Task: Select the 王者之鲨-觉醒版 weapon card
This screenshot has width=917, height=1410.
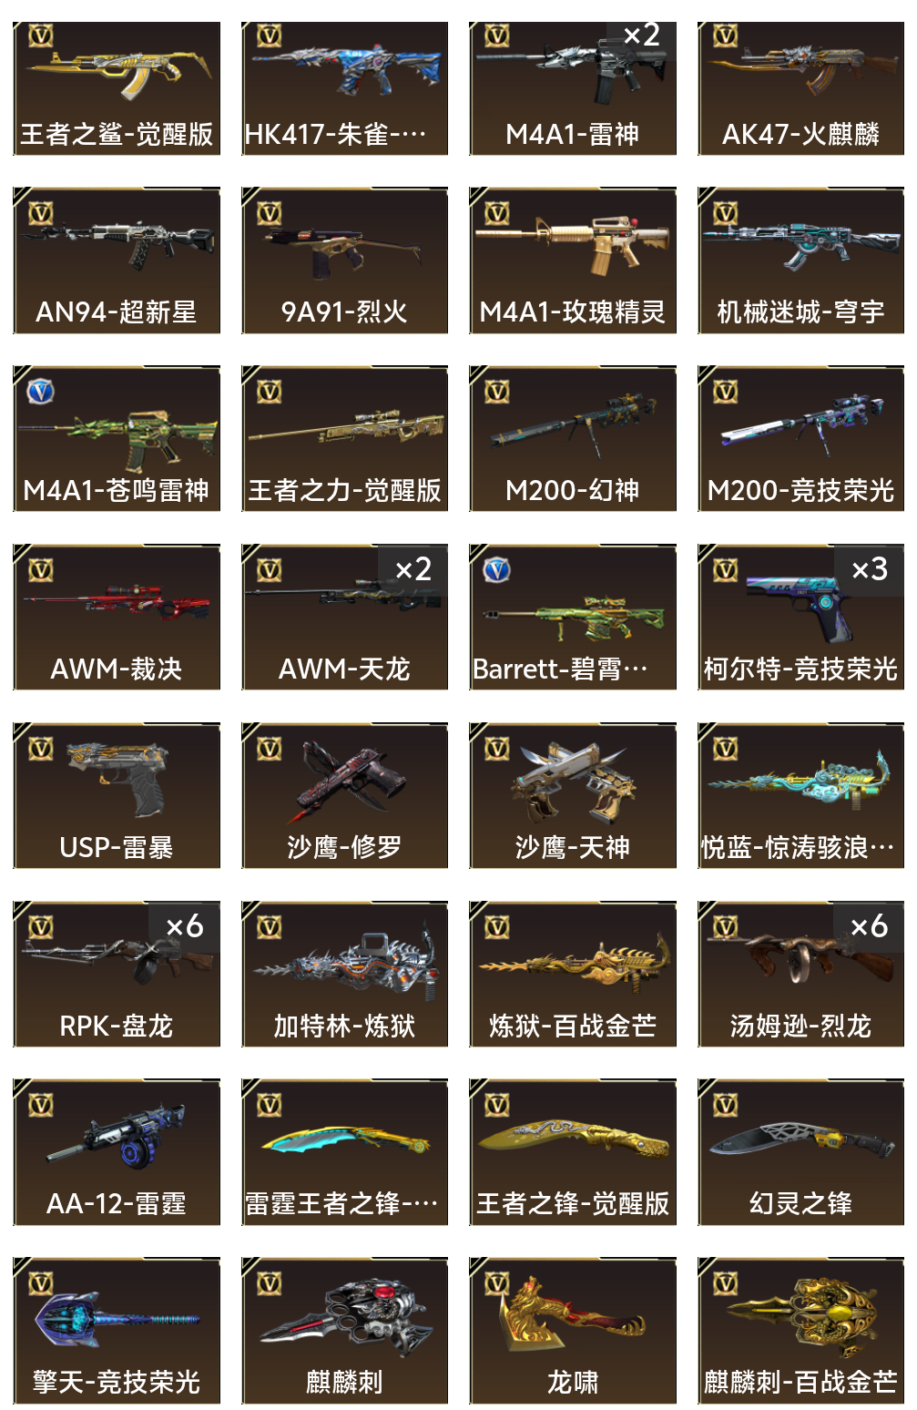Action: click(x=117, y=88)
